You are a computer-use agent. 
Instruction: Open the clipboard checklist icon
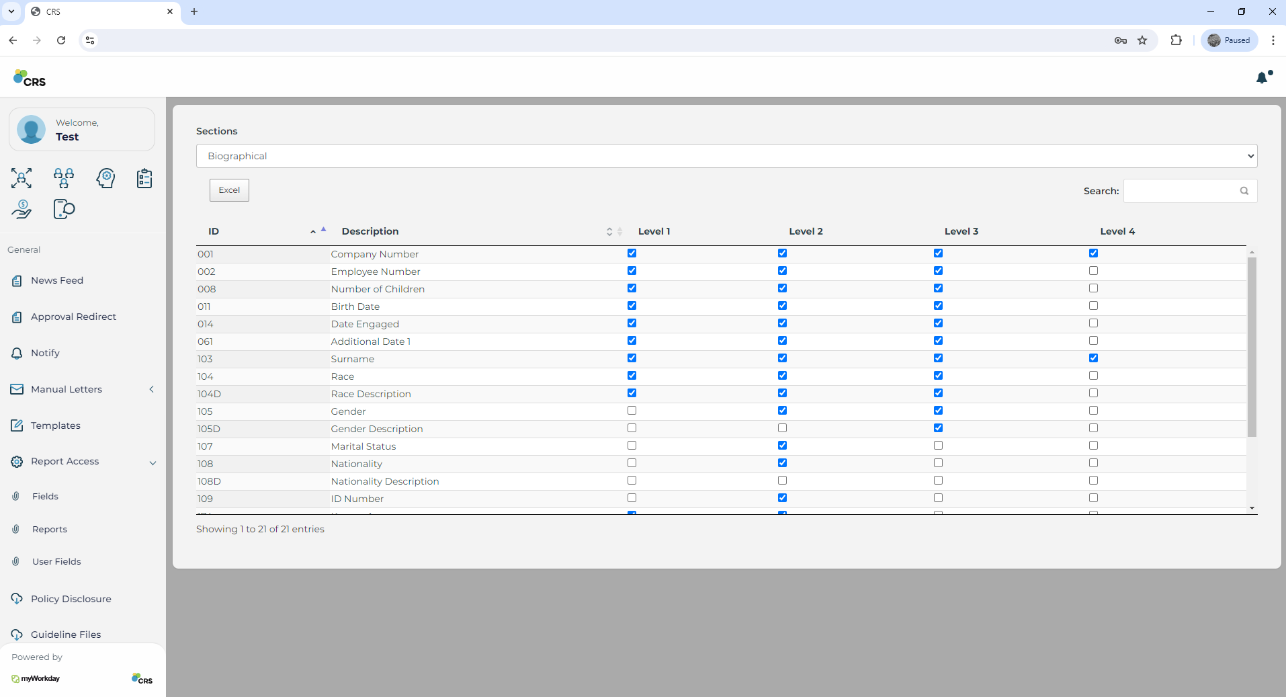pos(144,178)
